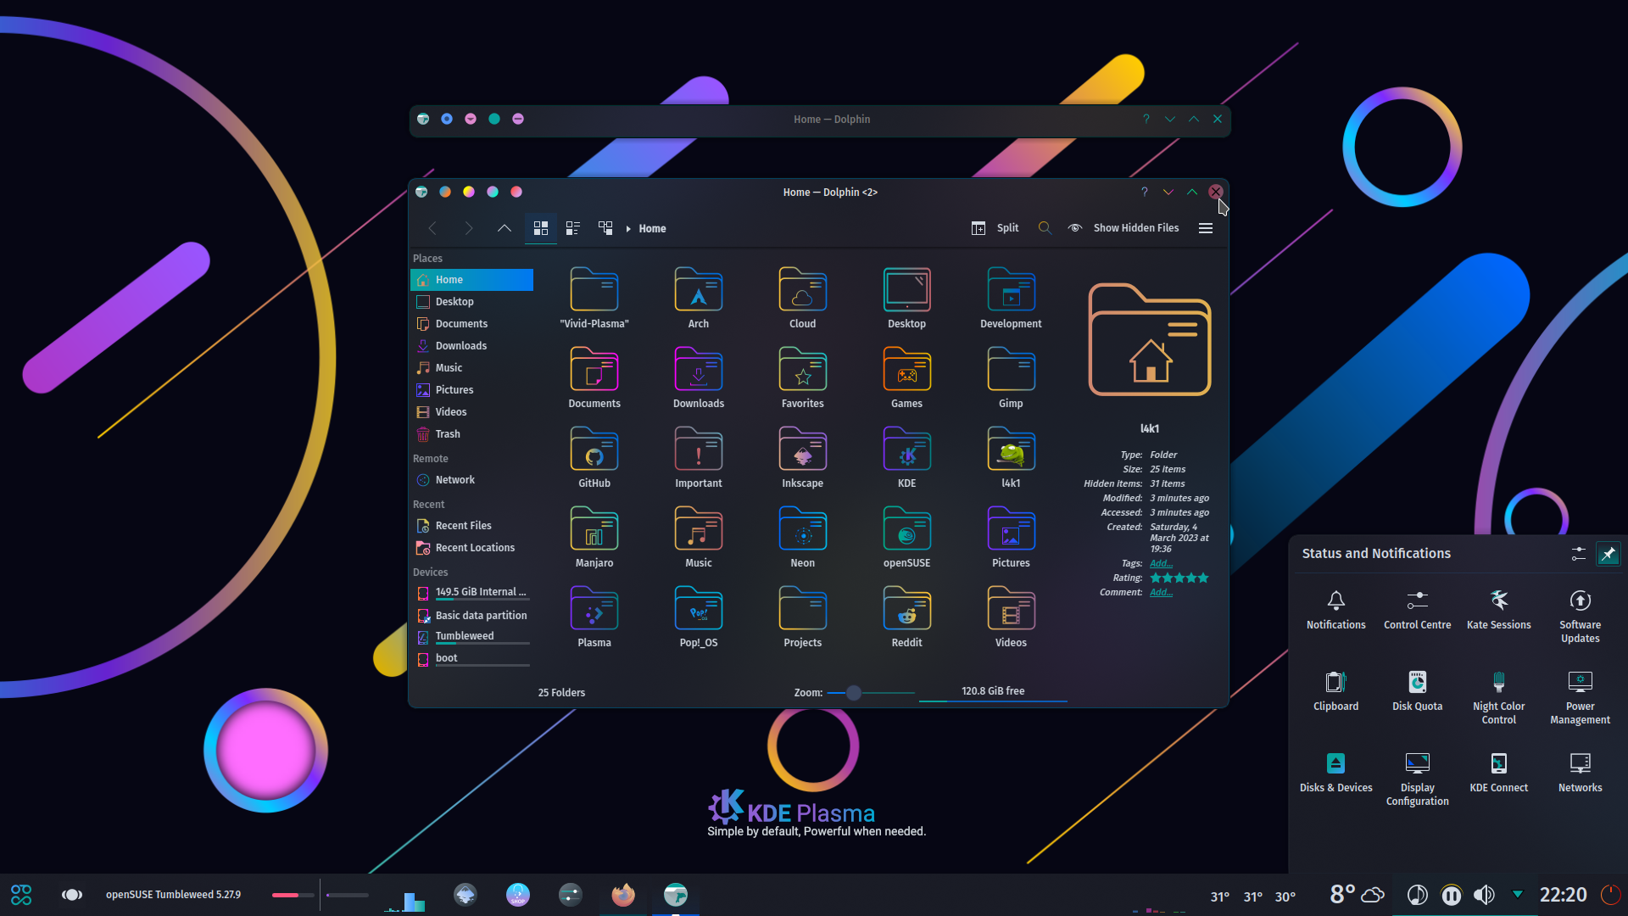Open Kate Sessions tray entry
The image size is (1628, 916).
pos(1498,610)
